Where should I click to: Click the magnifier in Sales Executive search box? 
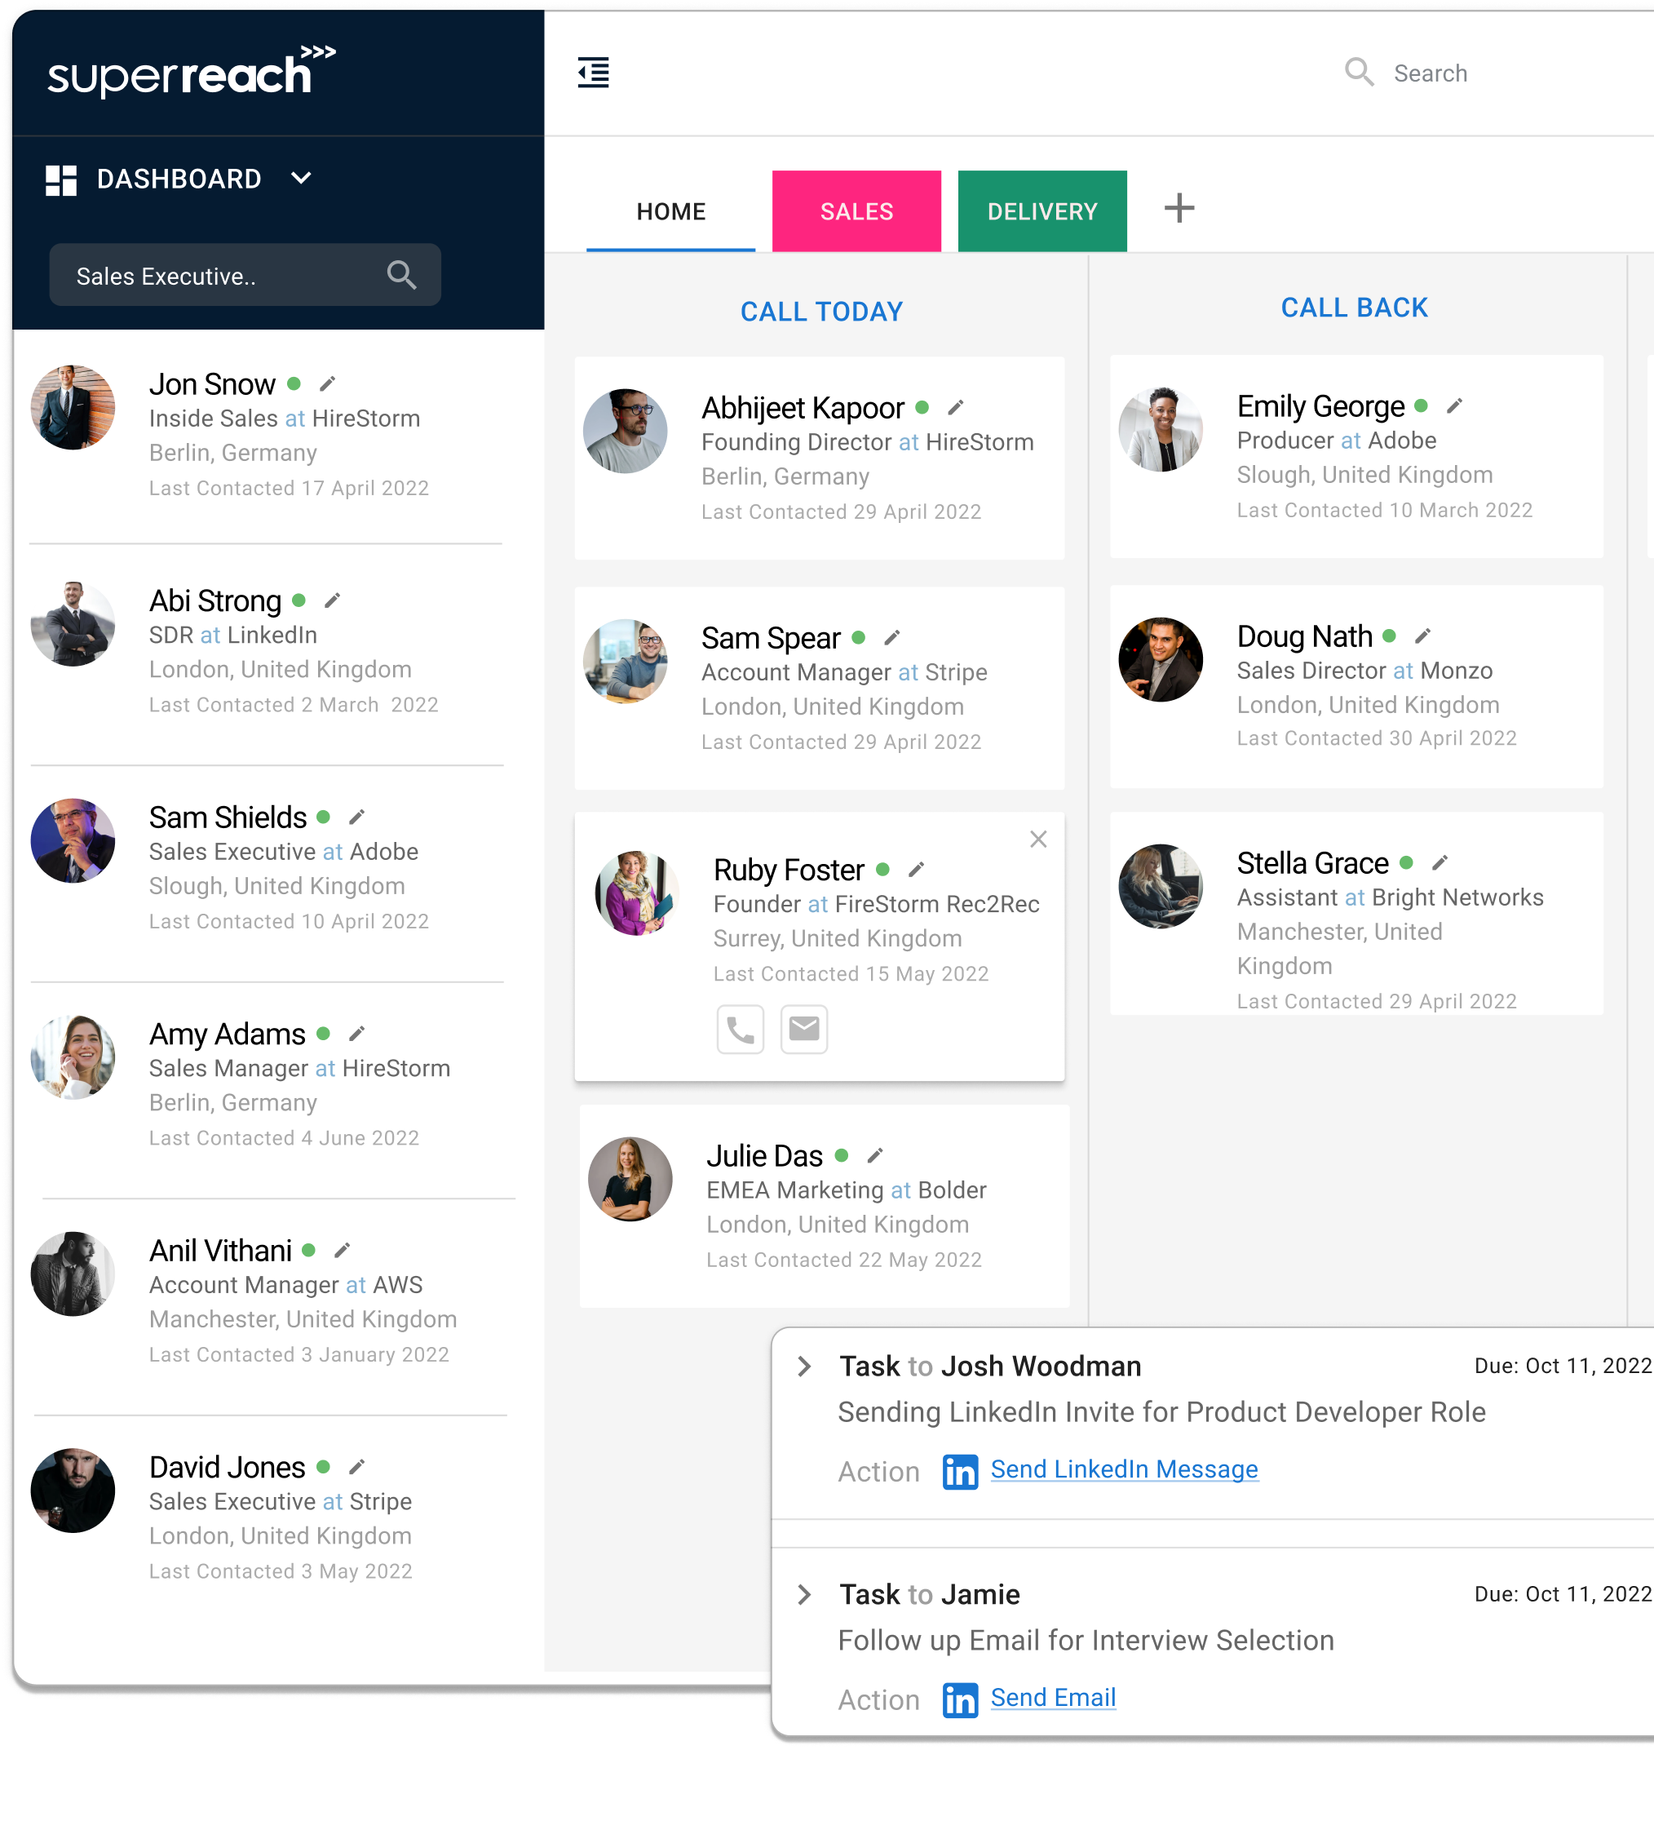coord(400,275)
